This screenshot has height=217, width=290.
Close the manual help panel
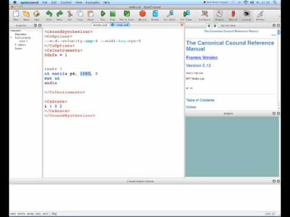click(279, 25)
